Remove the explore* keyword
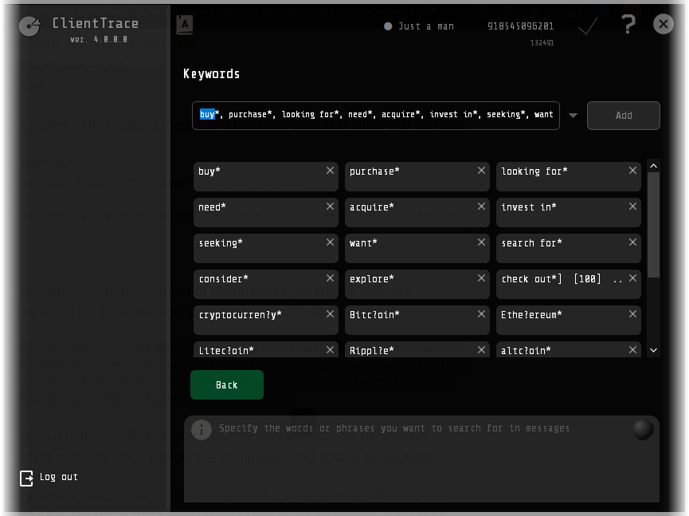 pyautogui.click(x=482, y=278)
